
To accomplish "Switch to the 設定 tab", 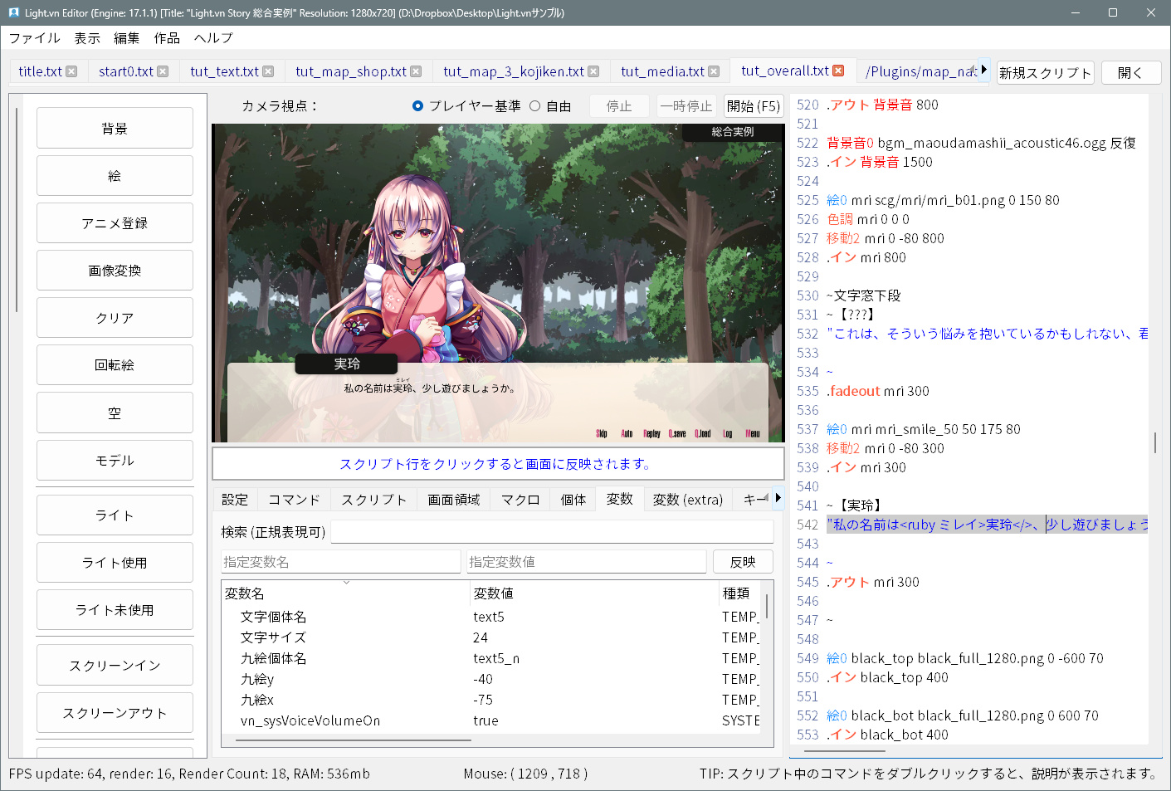I will [x=235, y=500].
